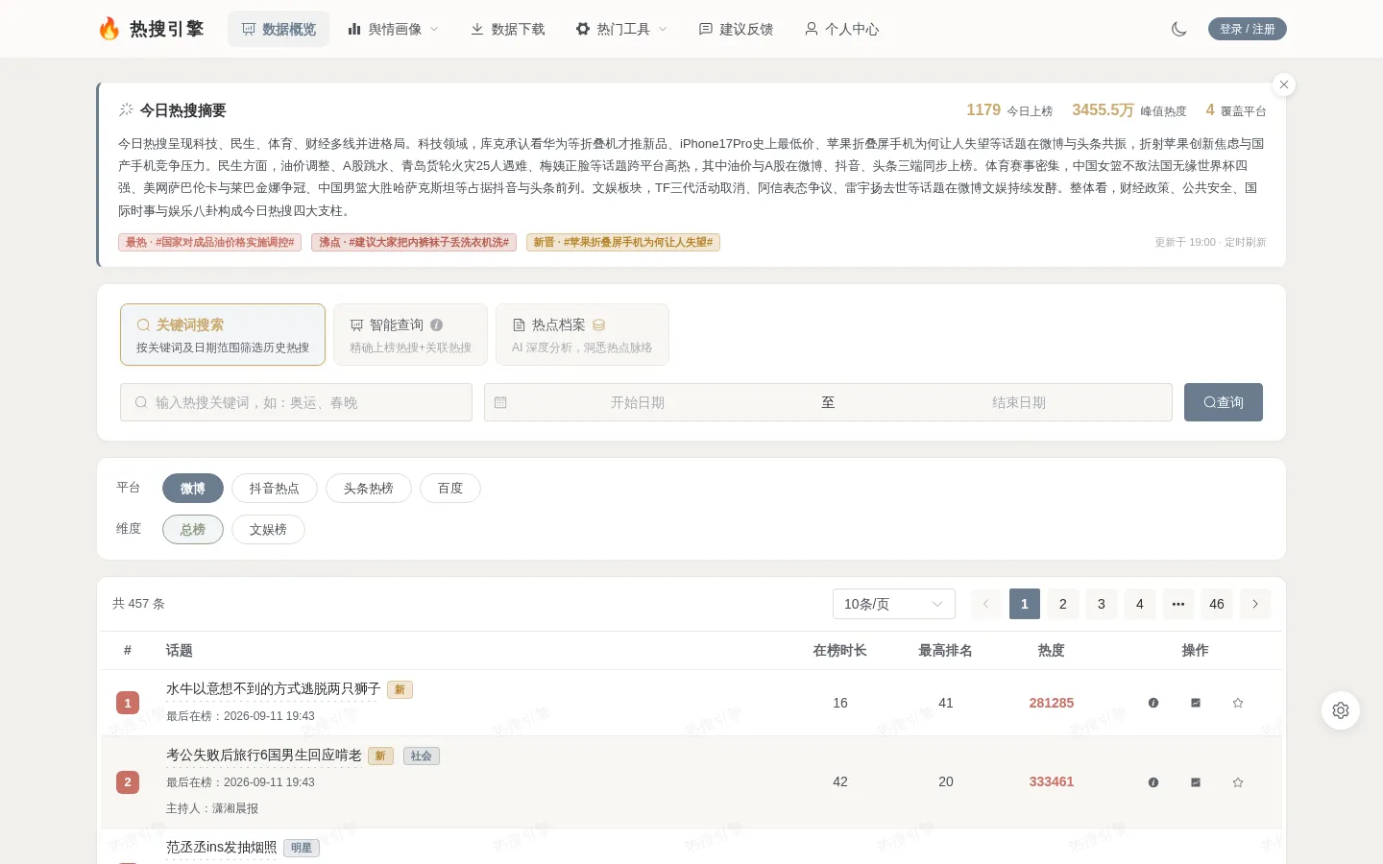Image resolution: width=1383 pixels, height=864 pixels.
Task: Switch to the 关键词搜索 tab
Action: click(223, 335)
